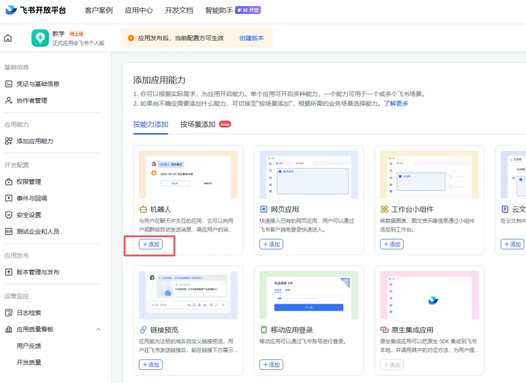This screenshot has height=383, width=526.
Task: Open 客户案例 in top navigation
Action: pyautogui.click(x=98, y=10)
